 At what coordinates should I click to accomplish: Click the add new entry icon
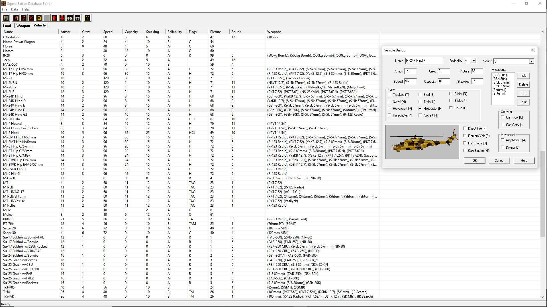16,18
